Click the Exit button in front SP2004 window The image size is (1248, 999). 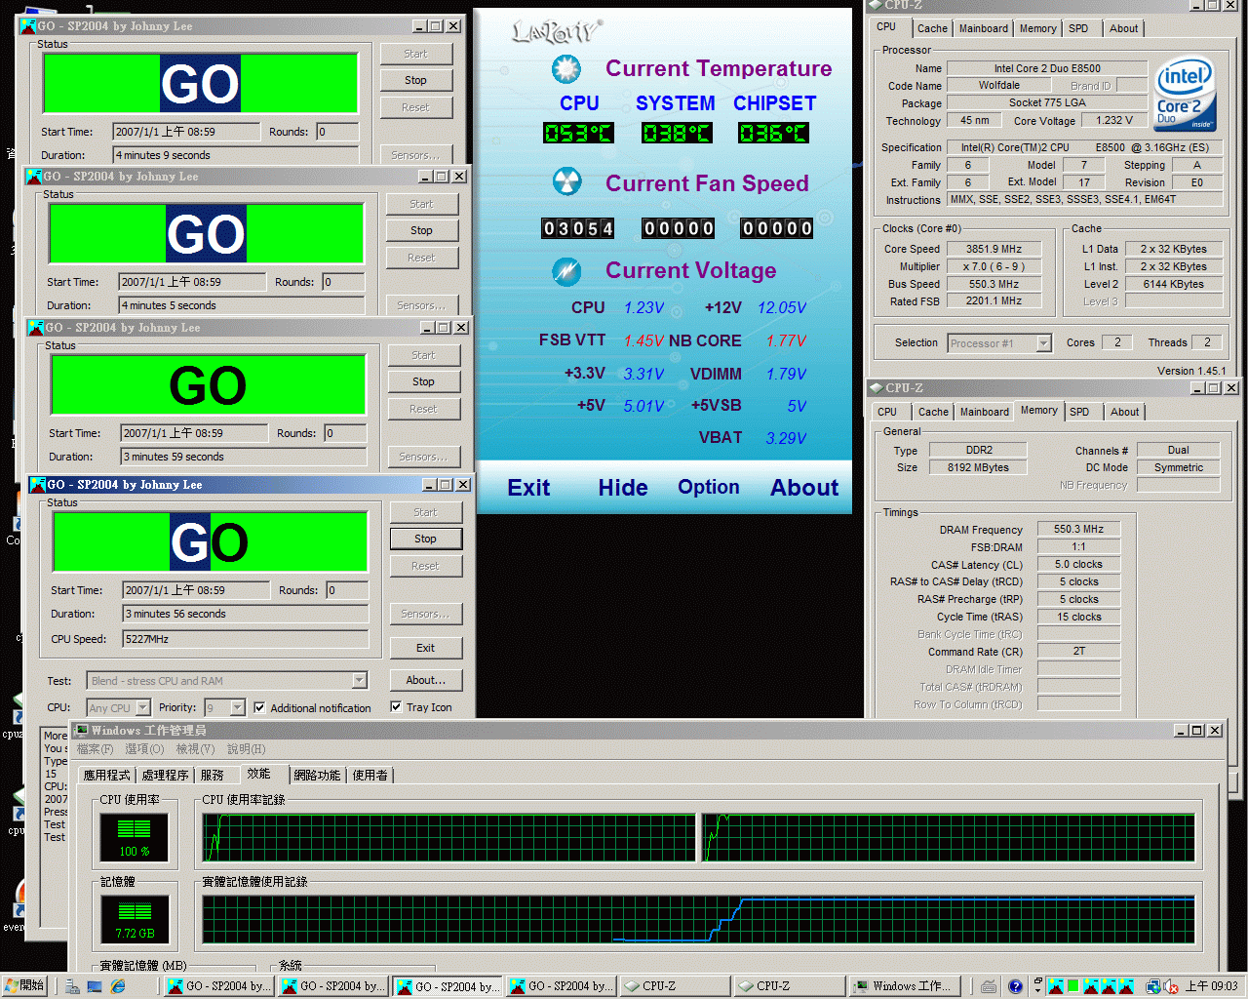click(425, 648)
